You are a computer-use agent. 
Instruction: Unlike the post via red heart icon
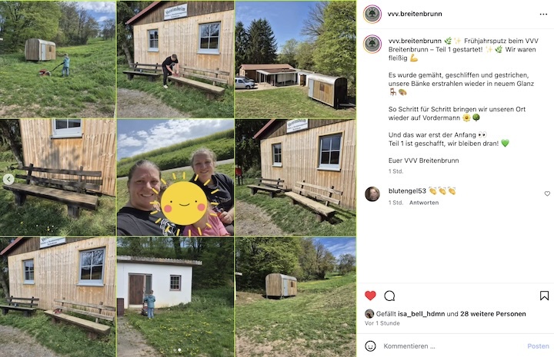pos(370,296)
